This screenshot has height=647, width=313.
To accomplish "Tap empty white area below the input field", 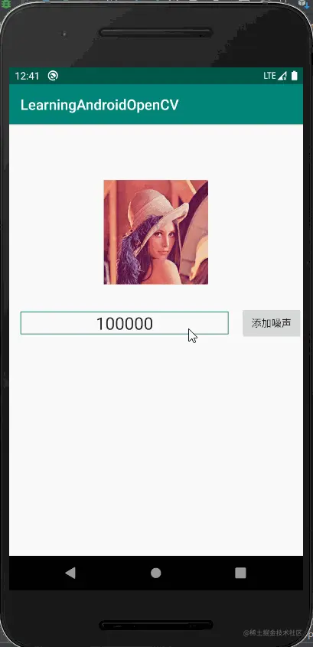I will tap(156, 446).
